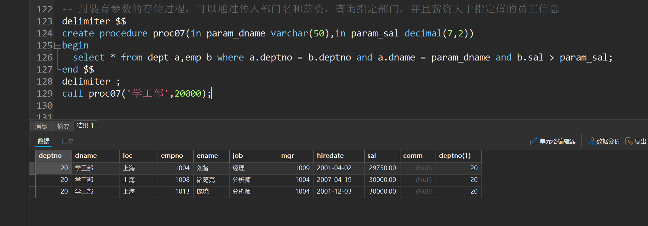The image size is (648, 226).
Task: Click 'end $$' on line 127
Action: (x=78, y=70)
